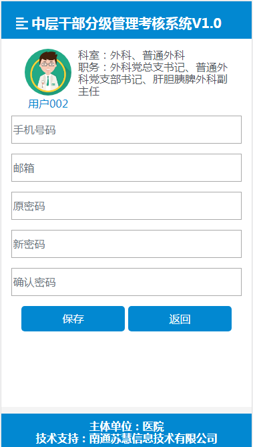This screenshot has width=253, height=447.
Task: Click the doctor avatar picture
Action: (x=48, y=72)
